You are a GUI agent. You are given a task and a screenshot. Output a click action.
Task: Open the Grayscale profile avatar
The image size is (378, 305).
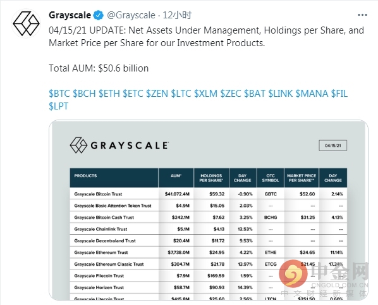pos(26,23)
